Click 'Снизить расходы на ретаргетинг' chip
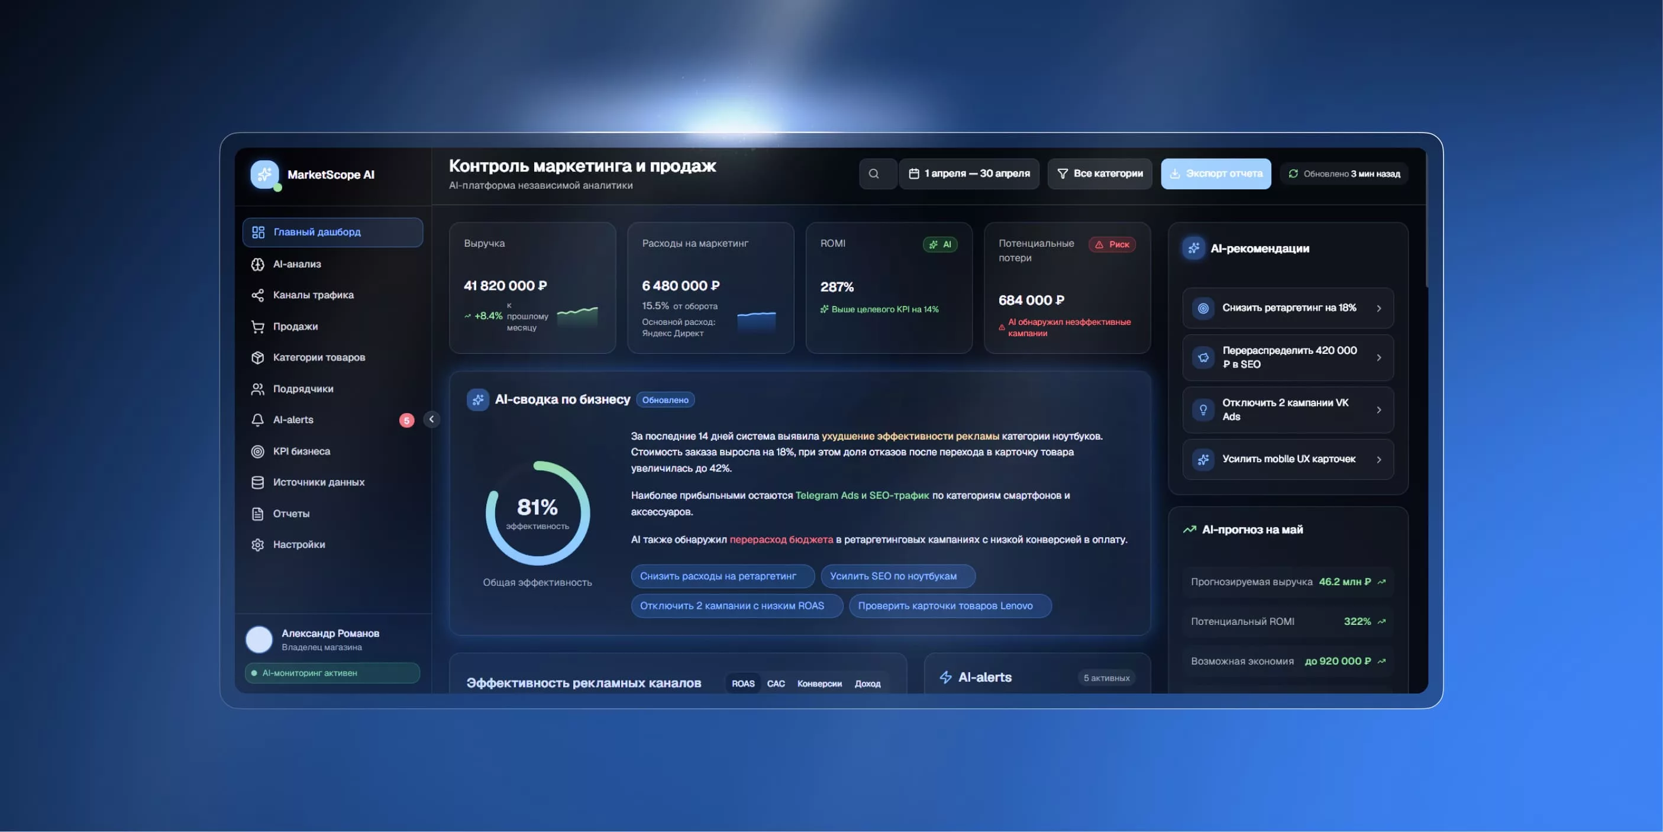This screenshot has height=832, width=1663. pyautogui.click(x=723, y=576)
